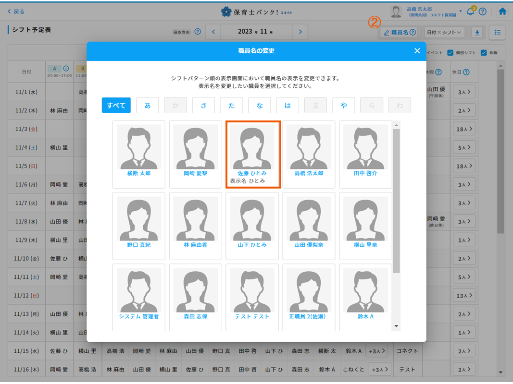The height and width of the screenshot is (384, 513).
Task: Go to previous month arrow
Action: [213, 32]
